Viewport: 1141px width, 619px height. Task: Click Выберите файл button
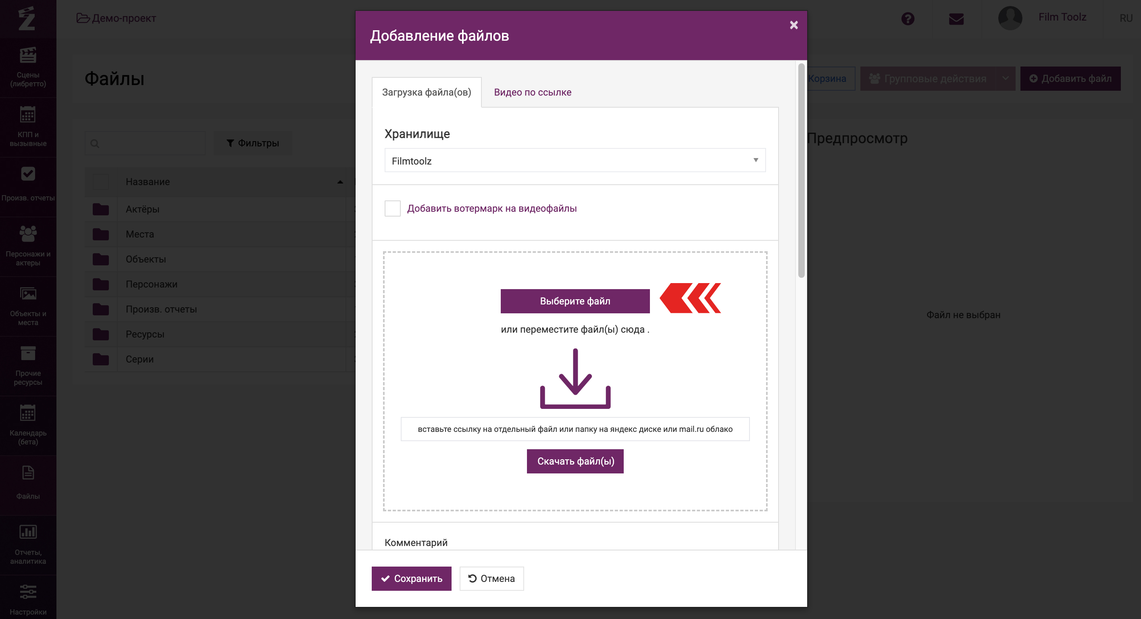click(x=575, y=301)
